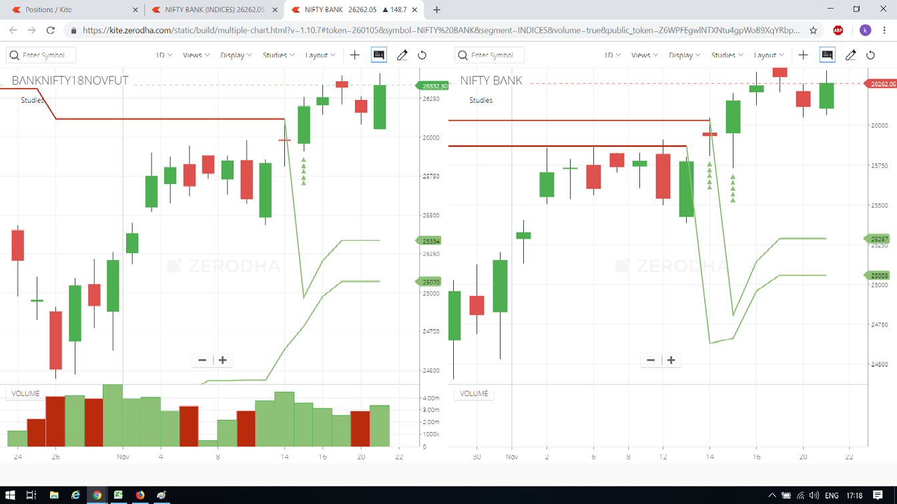Open Task View on taskbar

[31, 495]
